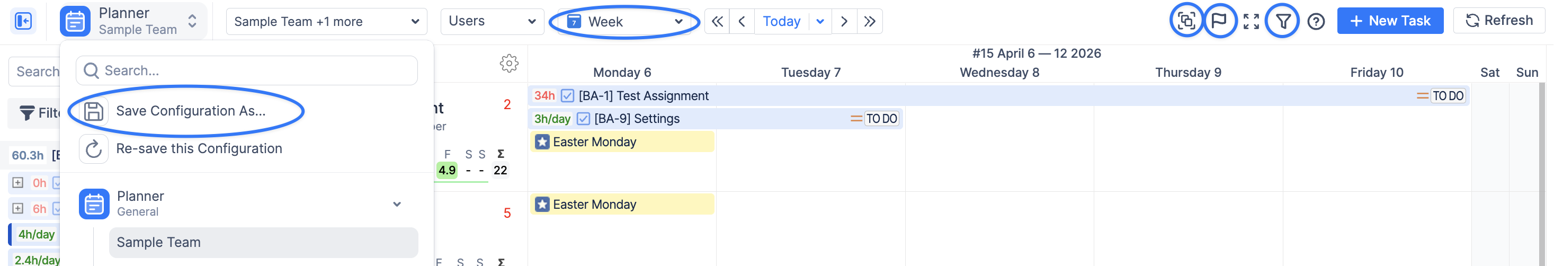Open the settings gear icon
This screenshot has height=266, width=1554.
point(508,64)
